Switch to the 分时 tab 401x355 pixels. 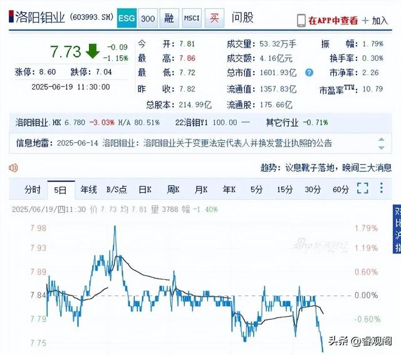click(x=33, y=190)
